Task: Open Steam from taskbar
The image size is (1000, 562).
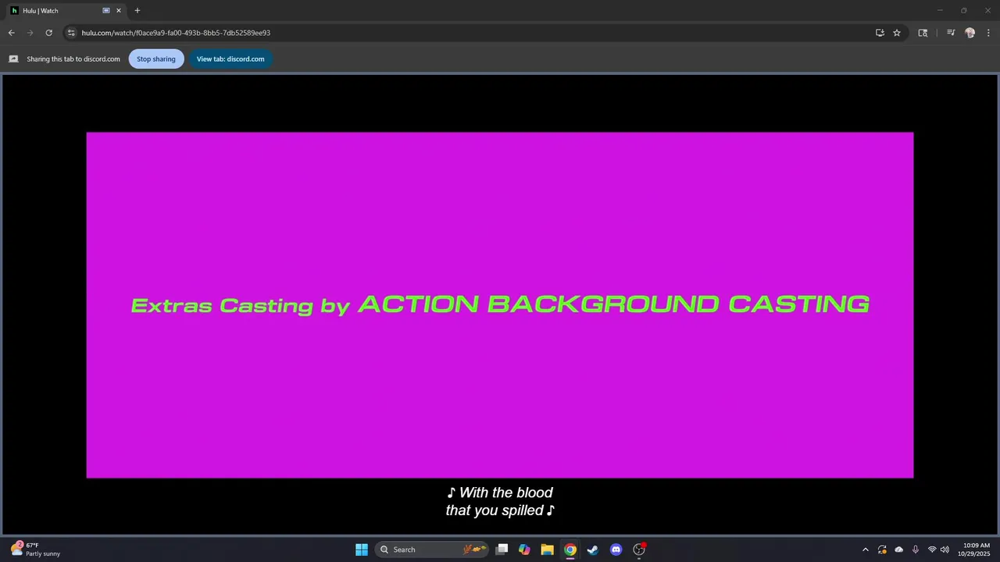Action: (x=593, y=550)
